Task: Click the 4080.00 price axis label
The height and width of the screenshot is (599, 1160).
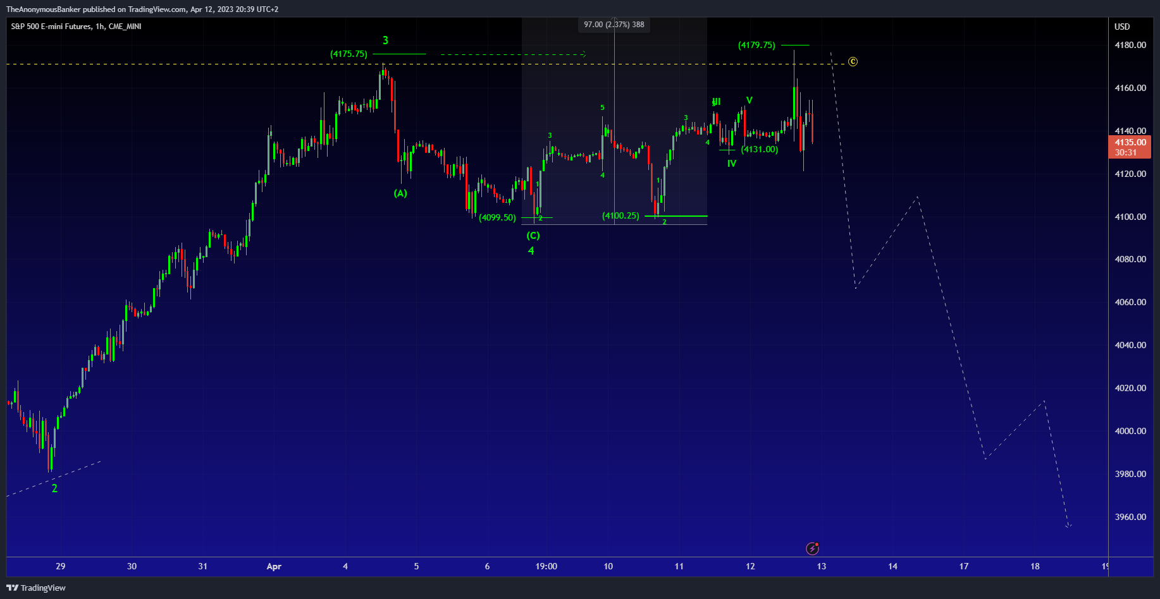Action: pos(1130,259)
